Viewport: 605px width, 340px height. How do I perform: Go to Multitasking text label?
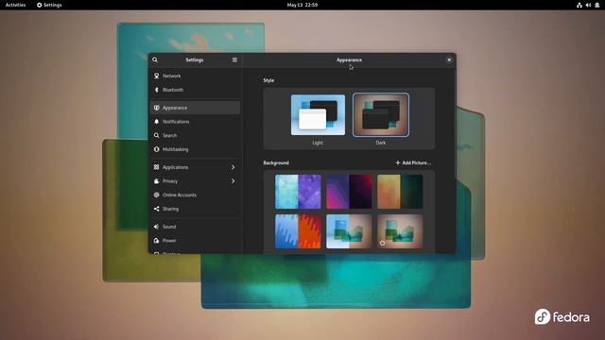tap(176, 149)
